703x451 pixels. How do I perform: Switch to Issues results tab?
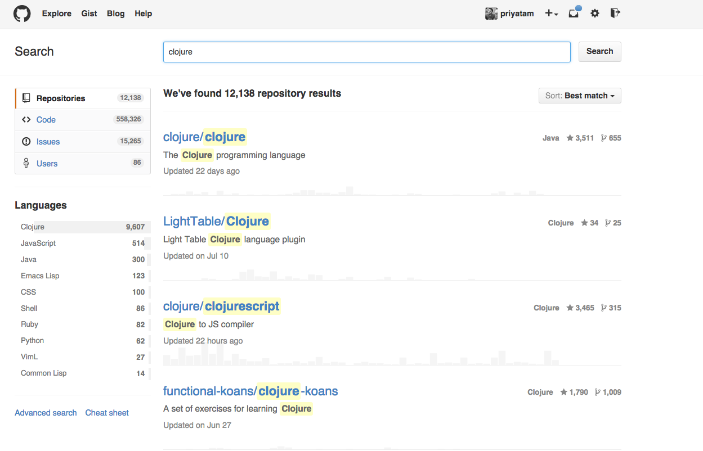coord(83,142)
